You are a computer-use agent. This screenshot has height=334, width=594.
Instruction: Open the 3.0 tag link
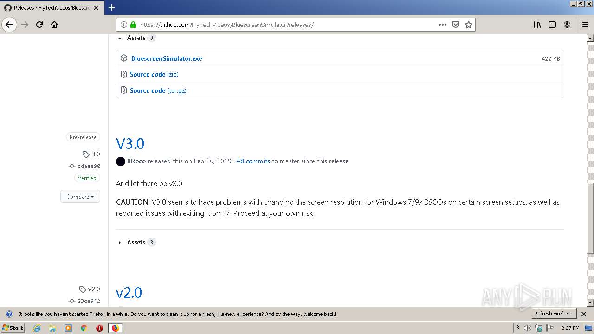click(91, 154)
